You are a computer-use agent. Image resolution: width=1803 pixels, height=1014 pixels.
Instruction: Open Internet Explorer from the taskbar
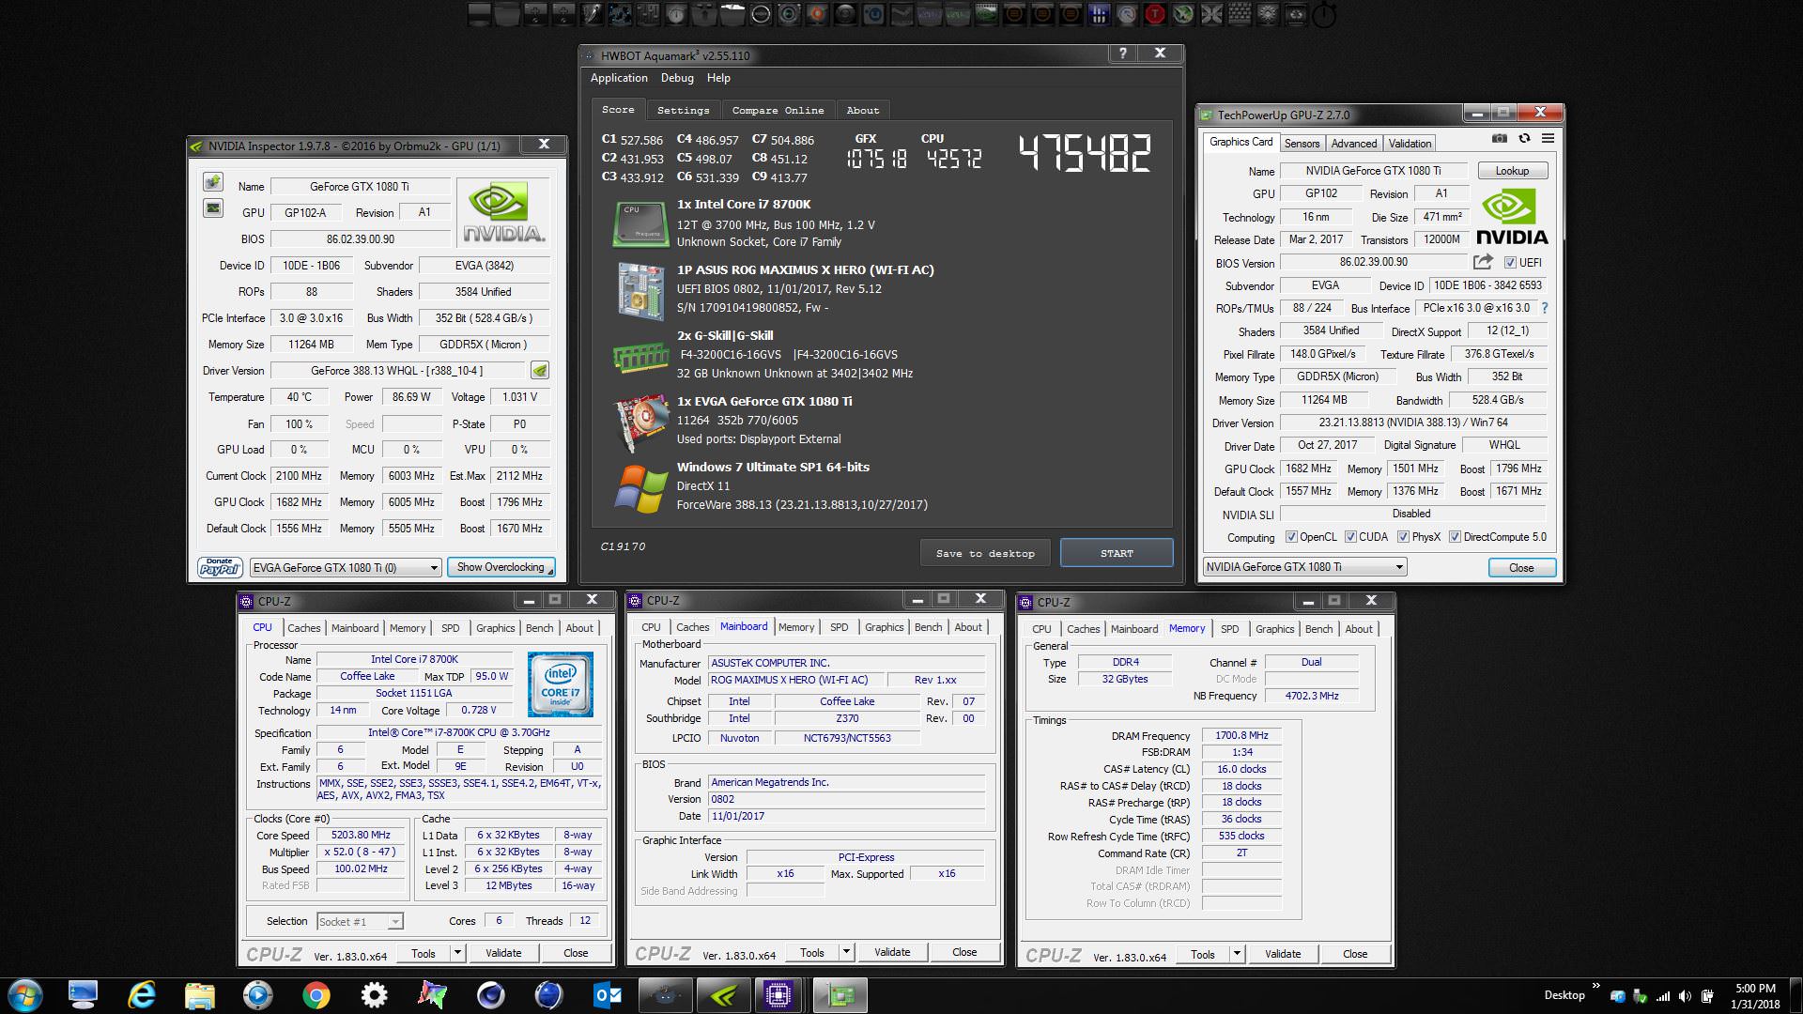tap(142, 995)
